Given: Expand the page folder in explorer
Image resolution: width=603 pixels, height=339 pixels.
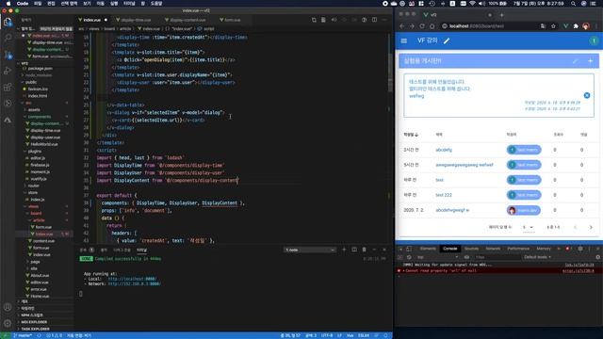Looking at the screenshot, I should 36,262.
